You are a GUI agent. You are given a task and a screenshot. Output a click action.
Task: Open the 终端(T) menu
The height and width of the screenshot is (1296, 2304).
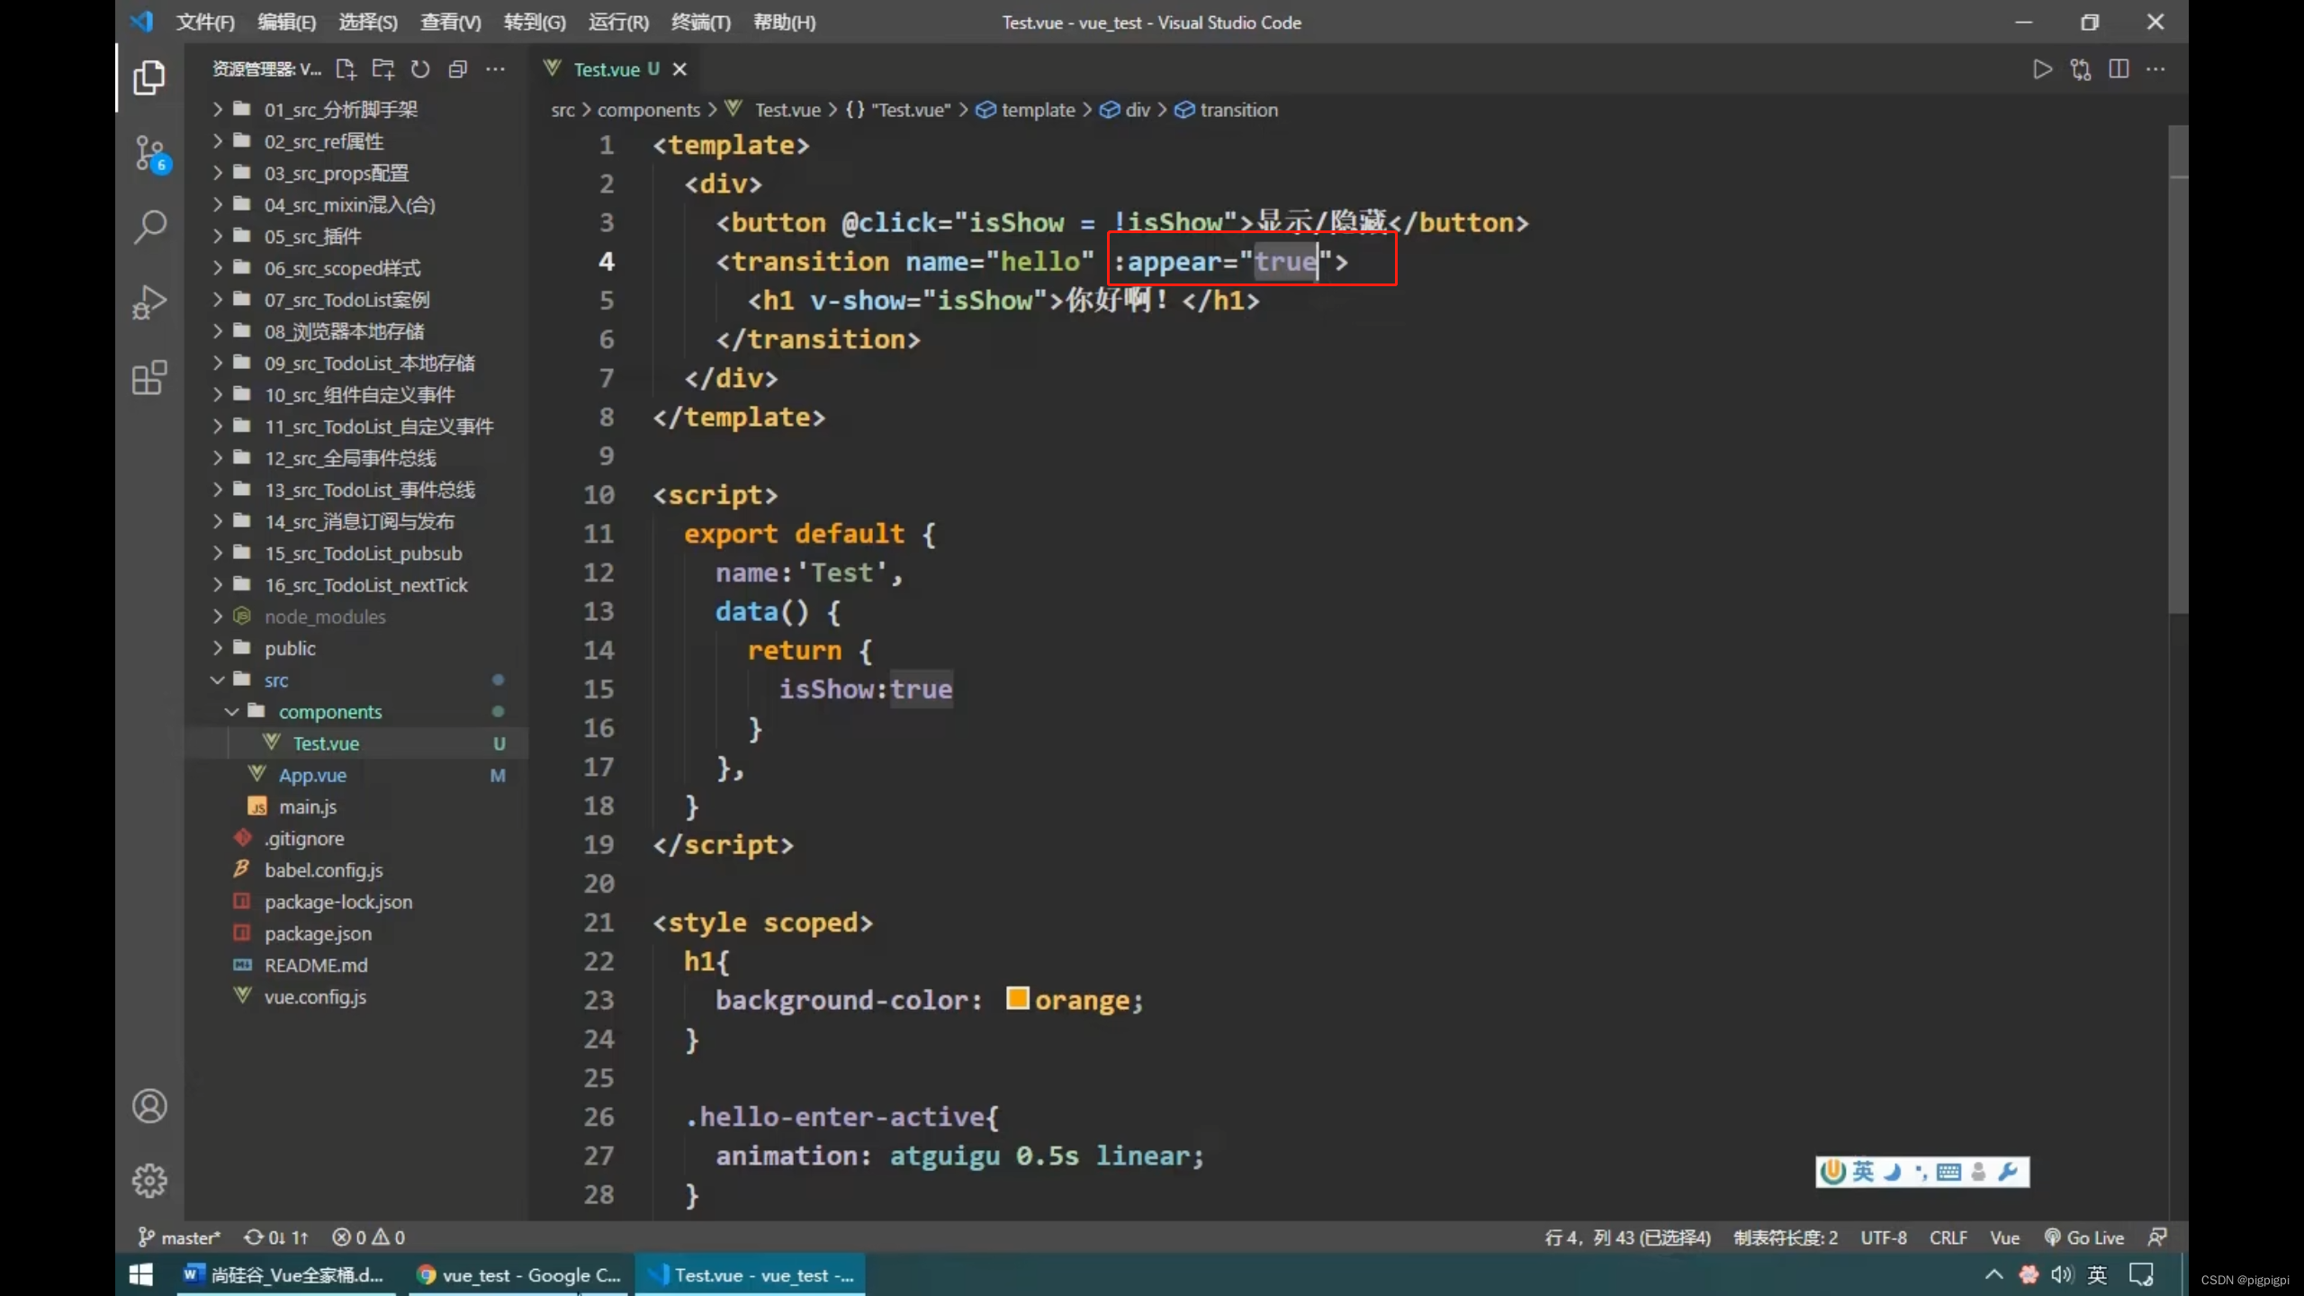click(701, 22)
